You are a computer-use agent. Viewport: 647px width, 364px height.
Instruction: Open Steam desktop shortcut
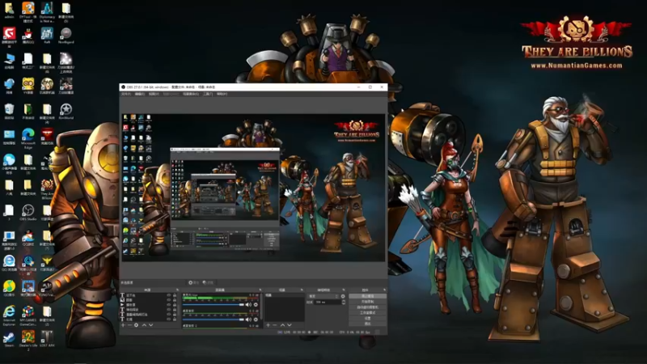coord(9,339)
